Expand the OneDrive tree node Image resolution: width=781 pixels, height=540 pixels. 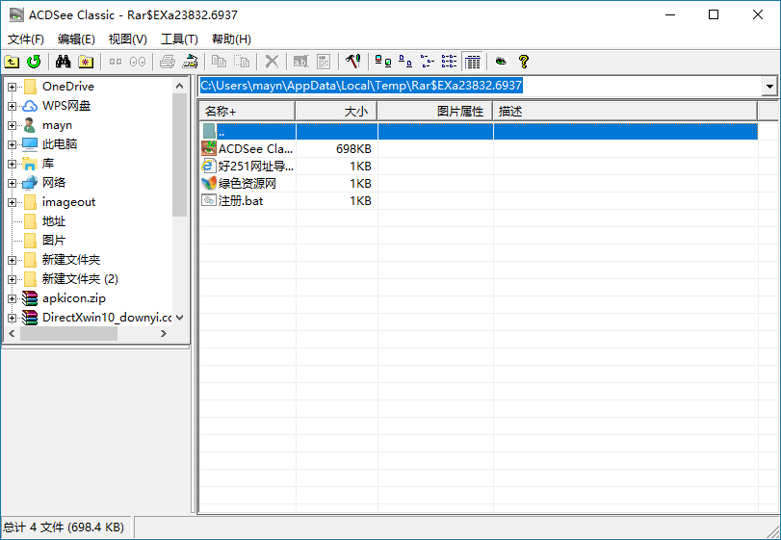12,87
